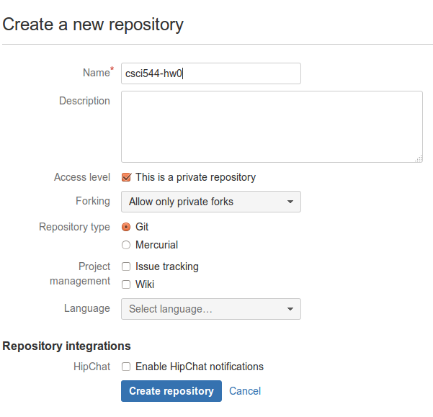Image resolution: width=433 pixels, height=417 pixels.
Task: Enable the Issue tracking checkbox
Action: (126, 266)
